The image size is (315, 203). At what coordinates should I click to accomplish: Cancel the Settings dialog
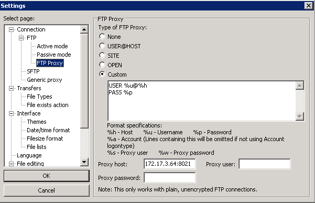pos(47,190)
